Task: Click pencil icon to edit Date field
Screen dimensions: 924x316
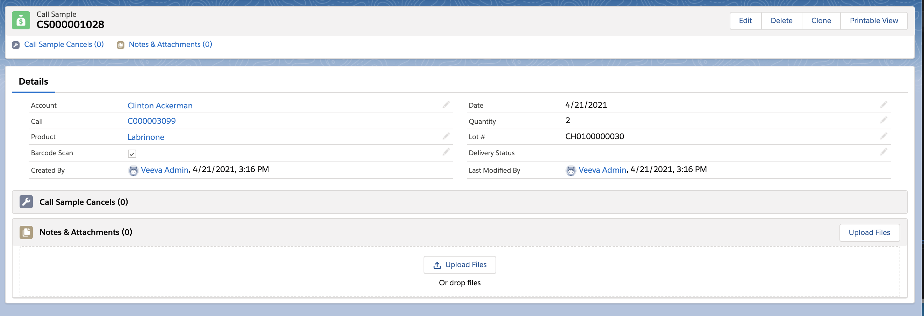Action: pos(883,105)
